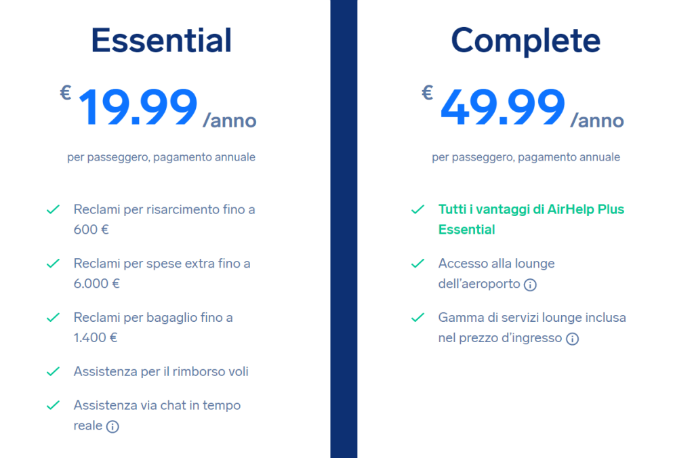The width and height of the screenshot is (694, 458).
Task: Click checkmark beside Reclami per risarcimento
Action: click(x=53, y=210)
